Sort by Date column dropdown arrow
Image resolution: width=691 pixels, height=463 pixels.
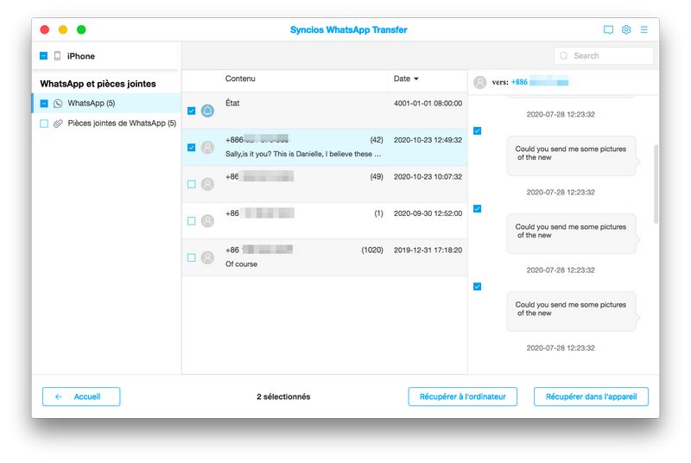click(x=416, y=79)
